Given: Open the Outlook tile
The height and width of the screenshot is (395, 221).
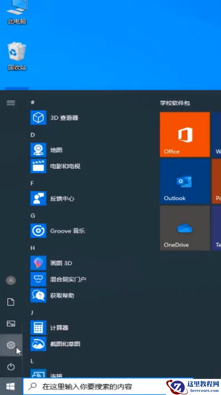Looking at the screenshot, I should 185,181.
